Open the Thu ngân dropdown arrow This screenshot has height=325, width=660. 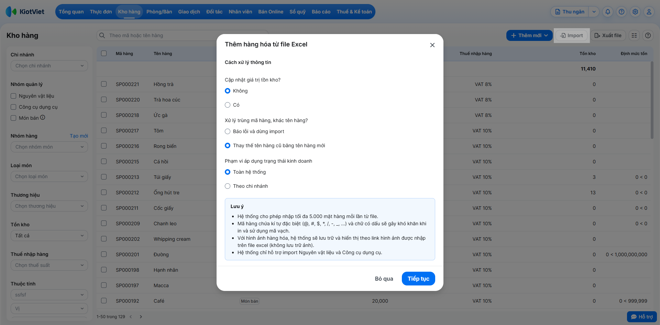click(594, 12)
